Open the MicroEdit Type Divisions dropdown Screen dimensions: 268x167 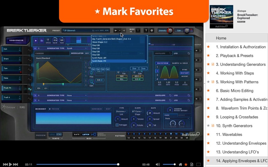coord(121,111)
